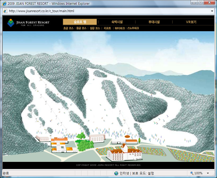Viewport: 217px width, 178px height.
Task: Click the 완료 status text
Action: pos(6,173)
